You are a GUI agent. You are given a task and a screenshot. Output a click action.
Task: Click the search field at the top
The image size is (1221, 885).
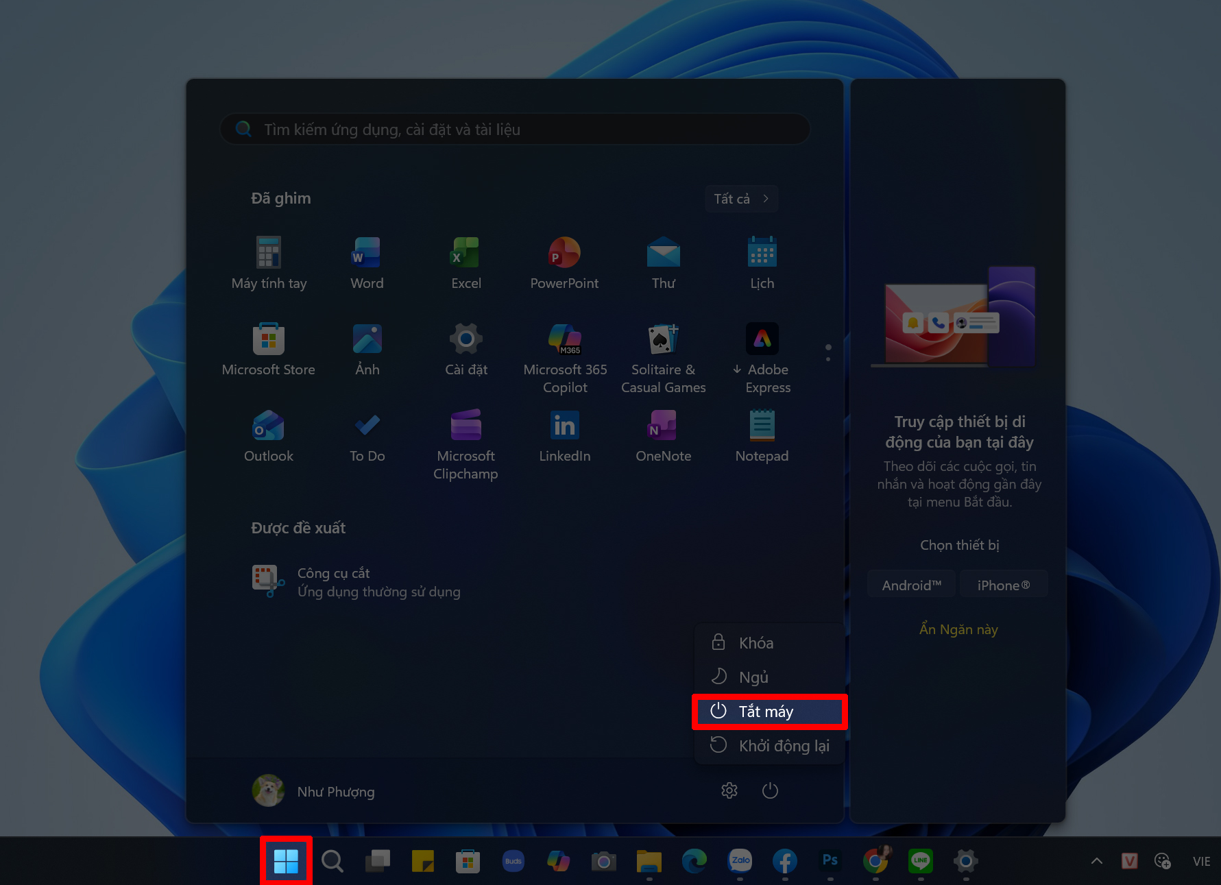[513, 129]
